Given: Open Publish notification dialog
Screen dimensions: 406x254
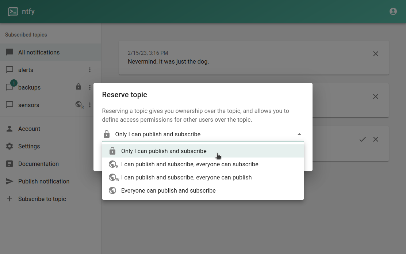Looking at the screenshot, I should point(43,181).
